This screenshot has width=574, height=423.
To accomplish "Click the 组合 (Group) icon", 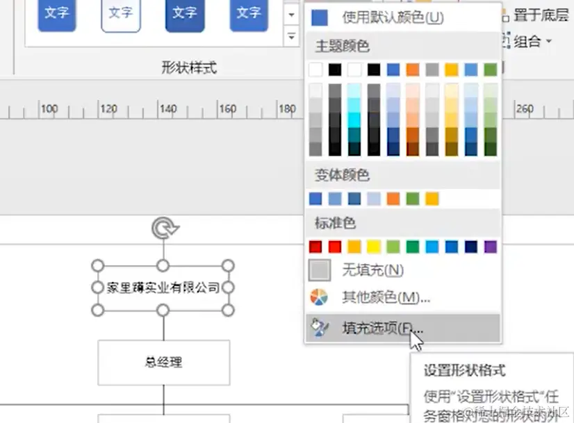I will click(506, 40).
